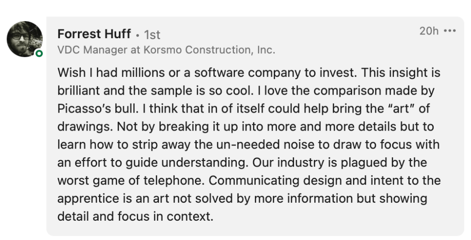
Task: Click the 20h timestamp
Action: [x=428, y=31]
